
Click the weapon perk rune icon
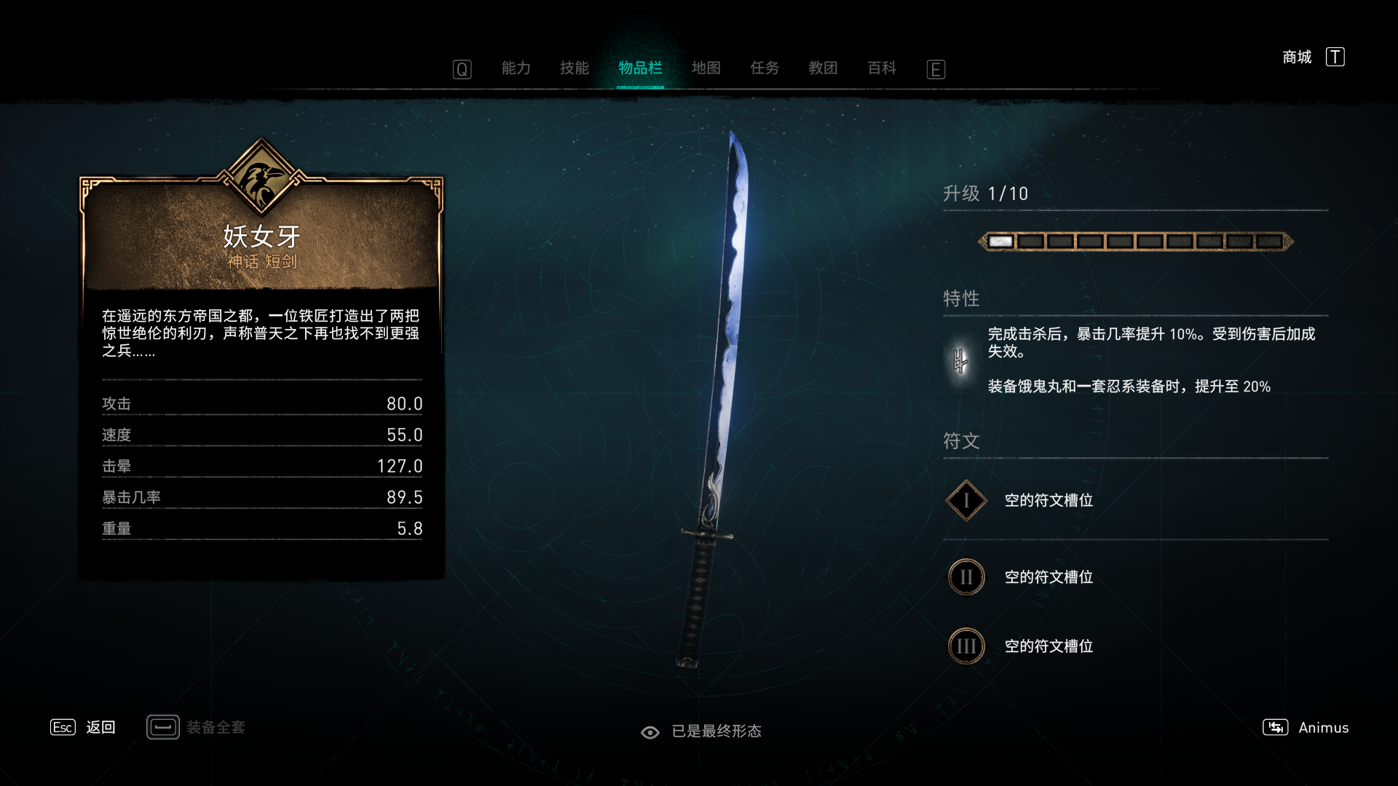point(960,360)
